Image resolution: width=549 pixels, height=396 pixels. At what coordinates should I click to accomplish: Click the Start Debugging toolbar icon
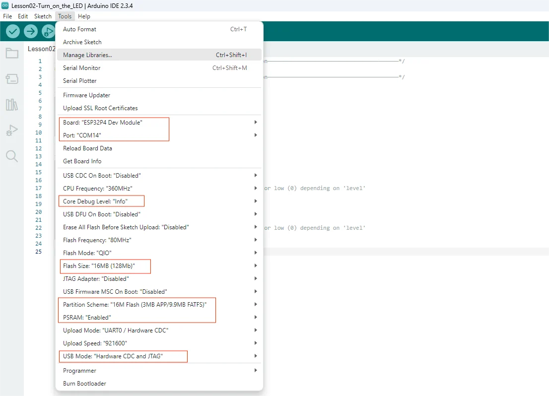[x=48, y=32]
